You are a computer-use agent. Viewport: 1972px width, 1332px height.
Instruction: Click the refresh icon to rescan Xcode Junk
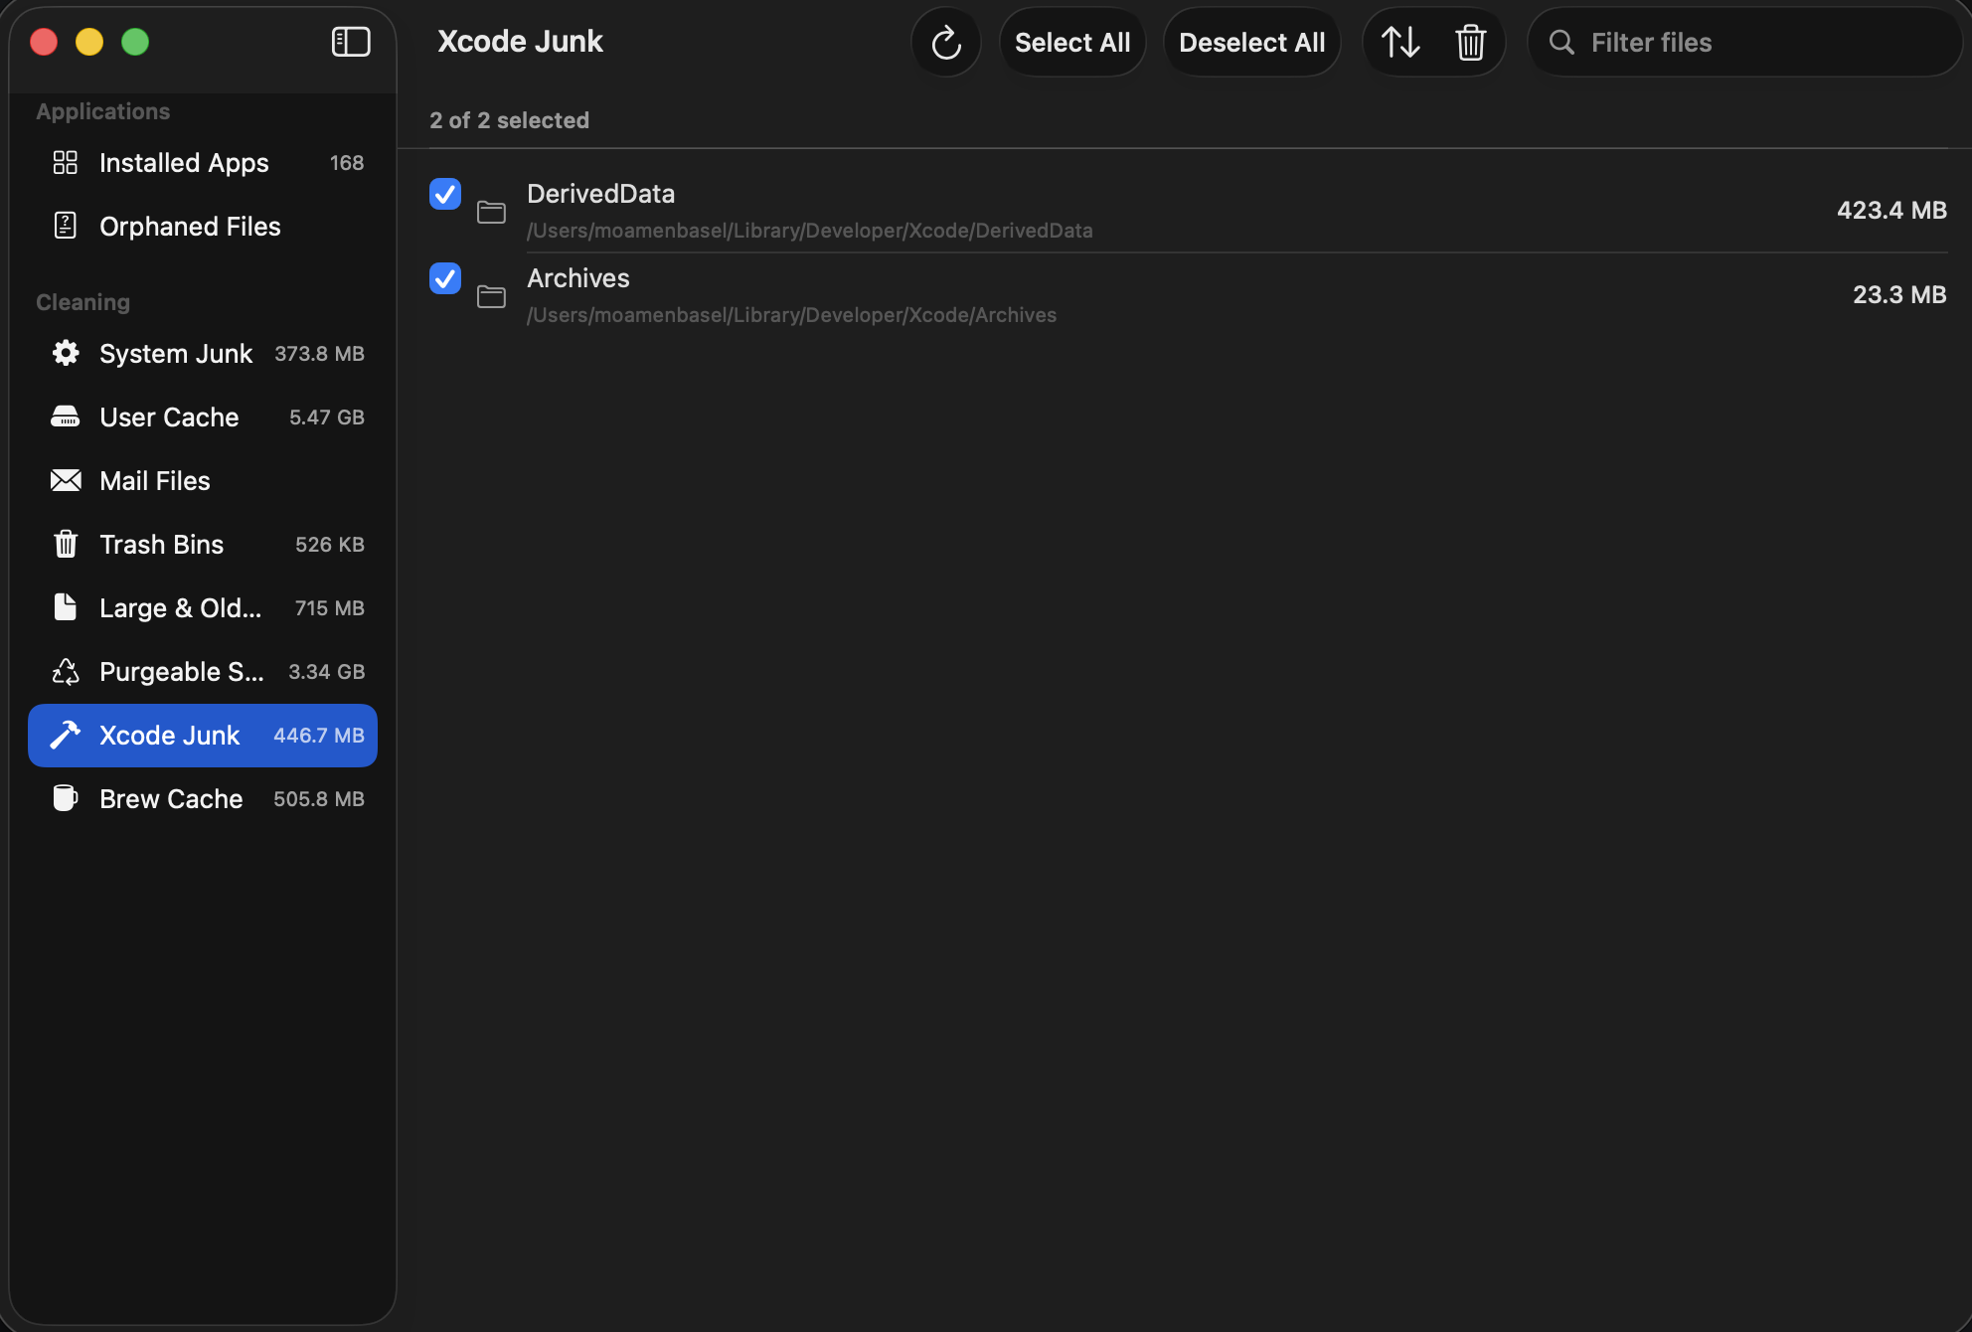[944, 42]
